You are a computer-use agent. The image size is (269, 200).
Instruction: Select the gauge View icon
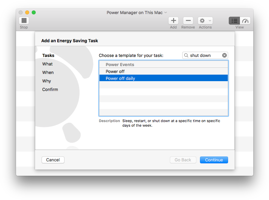click(x=245, y=21)
